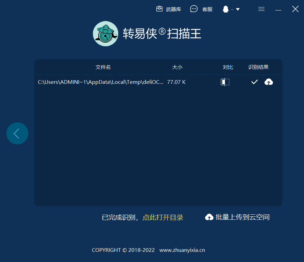
Task: Click the 客服 text label
Action: click(207, 9)
